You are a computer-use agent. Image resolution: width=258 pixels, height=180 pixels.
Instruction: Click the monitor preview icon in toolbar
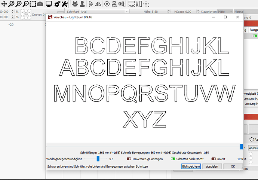click(x=49, y=4)
